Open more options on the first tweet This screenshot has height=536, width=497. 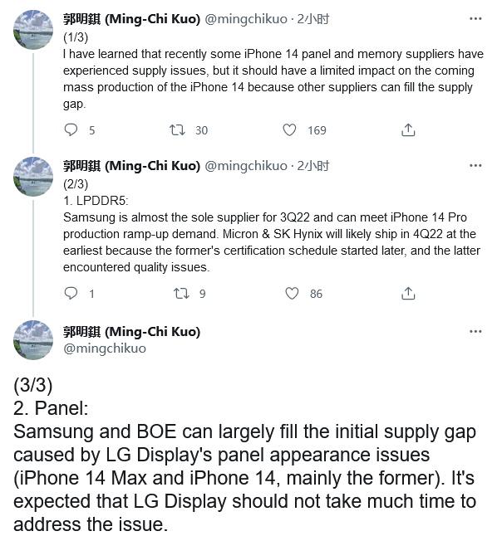point(475,19)
